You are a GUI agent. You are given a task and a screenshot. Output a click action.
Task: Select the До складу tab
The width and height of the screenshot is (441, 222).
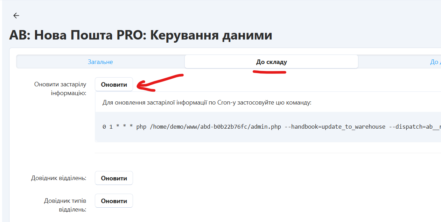[271, 62]
